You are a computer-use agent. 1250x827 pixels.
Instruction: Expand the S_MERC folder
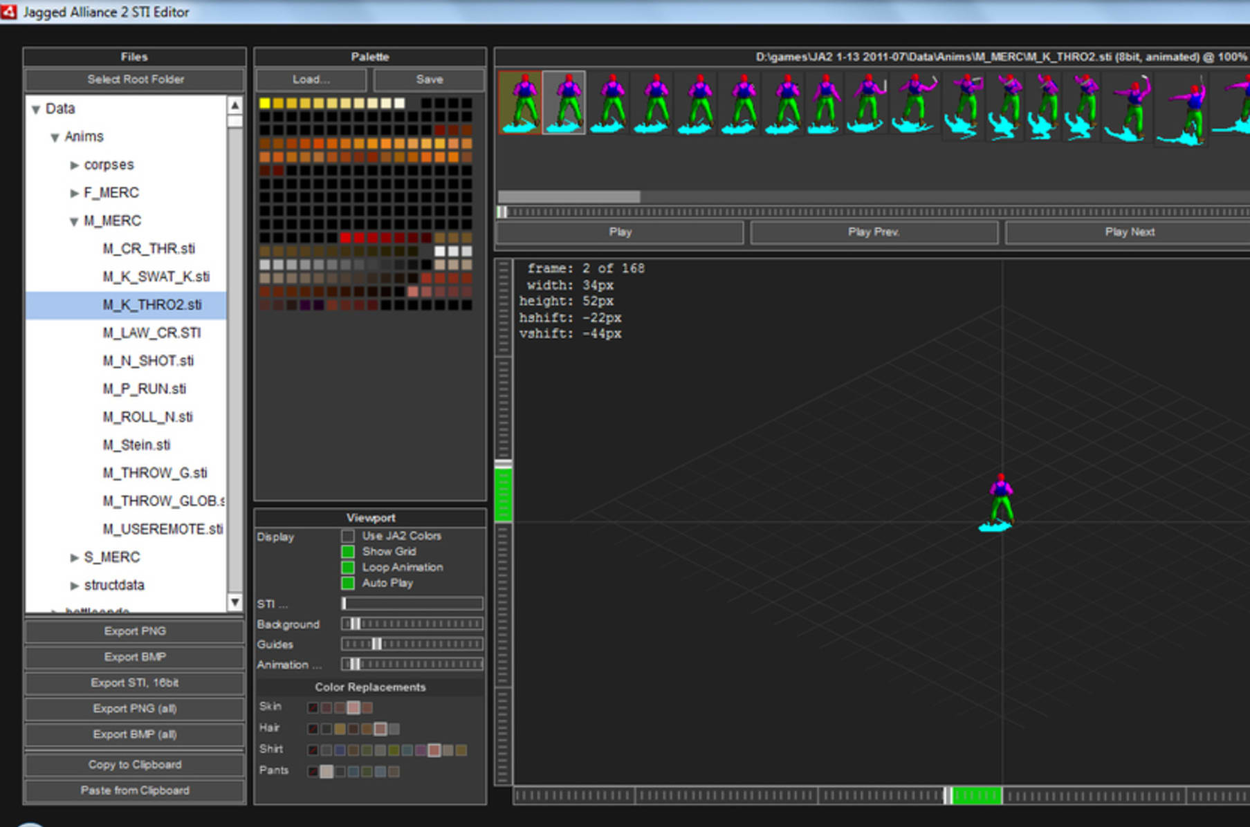tap(74, 558)
